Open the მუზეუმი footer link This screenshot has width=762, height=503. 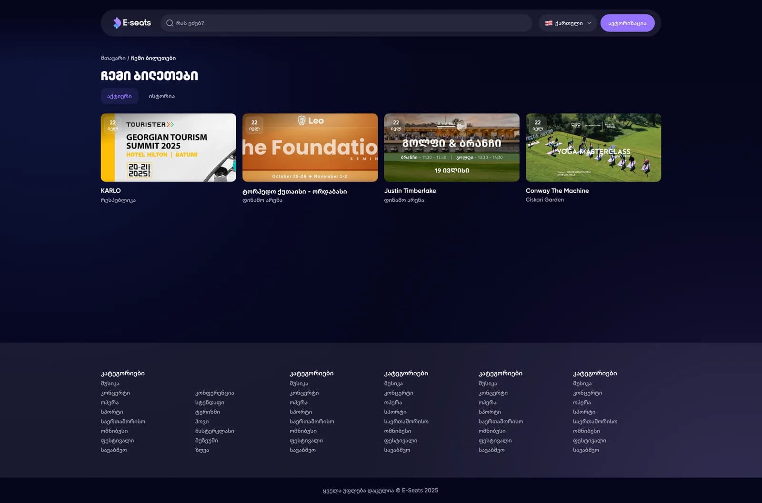tap(207, 441)
